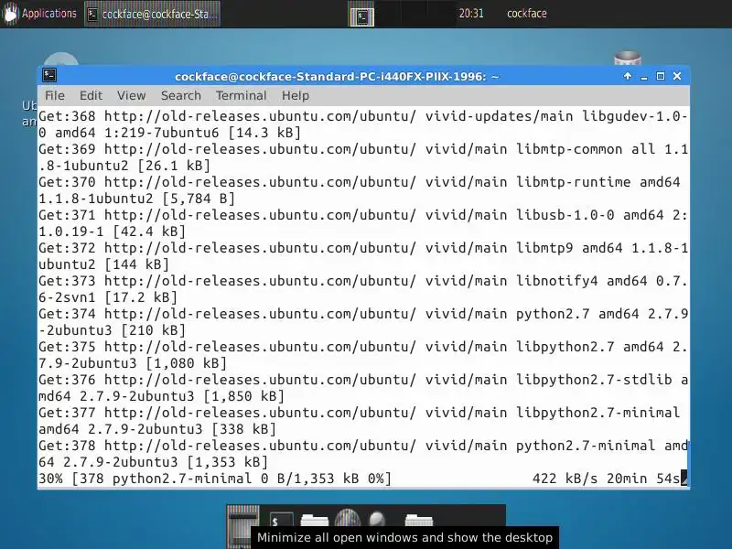Open the File menu
732x549 pixels.
tap(55, 96)
